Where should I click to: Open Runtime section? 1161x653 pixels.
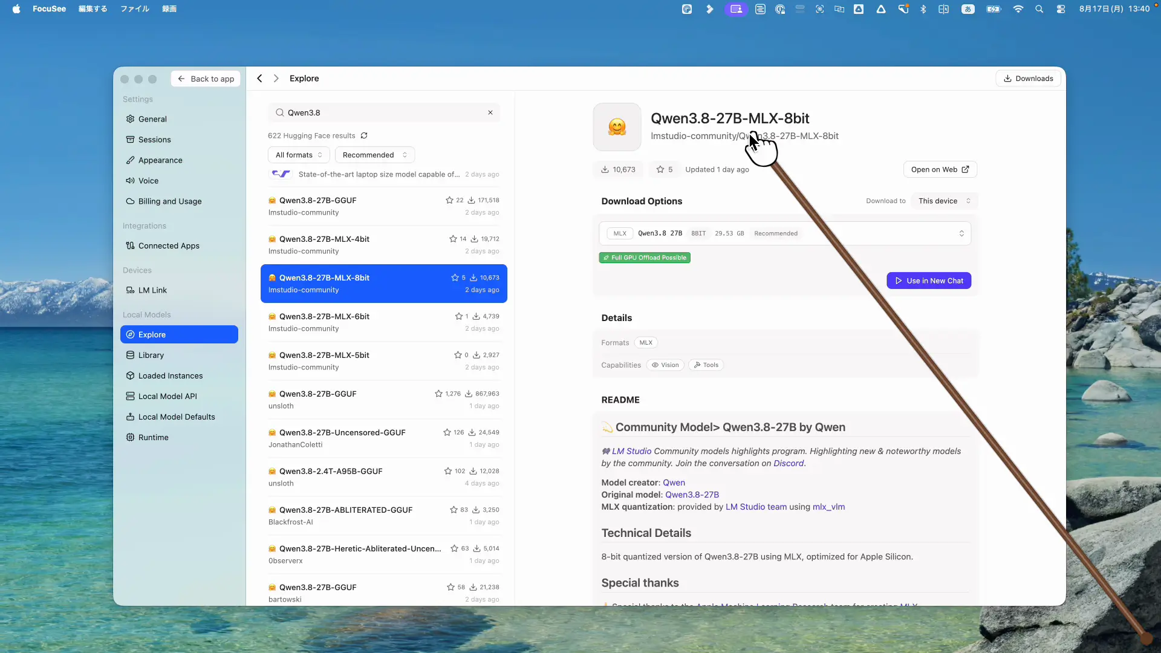pos(179,437)
